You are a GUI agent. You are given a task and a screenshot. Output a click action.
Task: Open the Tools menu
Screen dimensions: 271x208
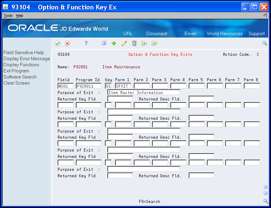click(x=8, y=15)
